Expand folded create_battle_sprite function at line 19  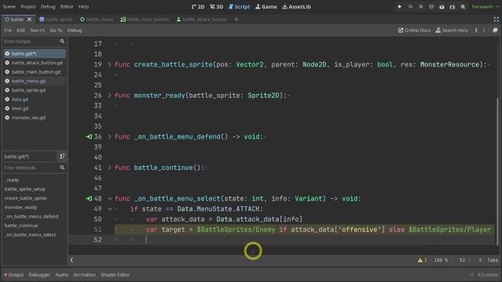pos(110,64)
